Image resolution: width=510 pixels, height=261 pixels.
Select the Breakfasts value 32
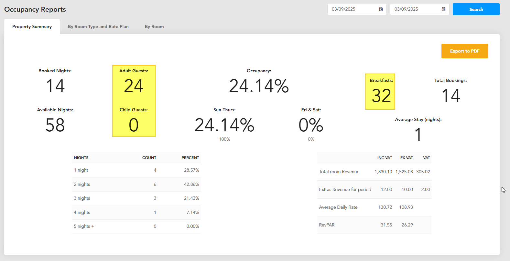pyautogui.click(x=382, y=96)
